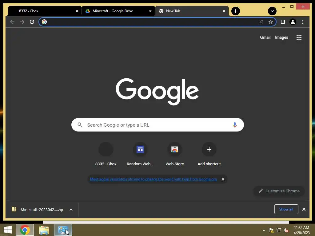
Task: Switch to Minecraft - Google Drive tab
Action: click(x=118, y=11)
